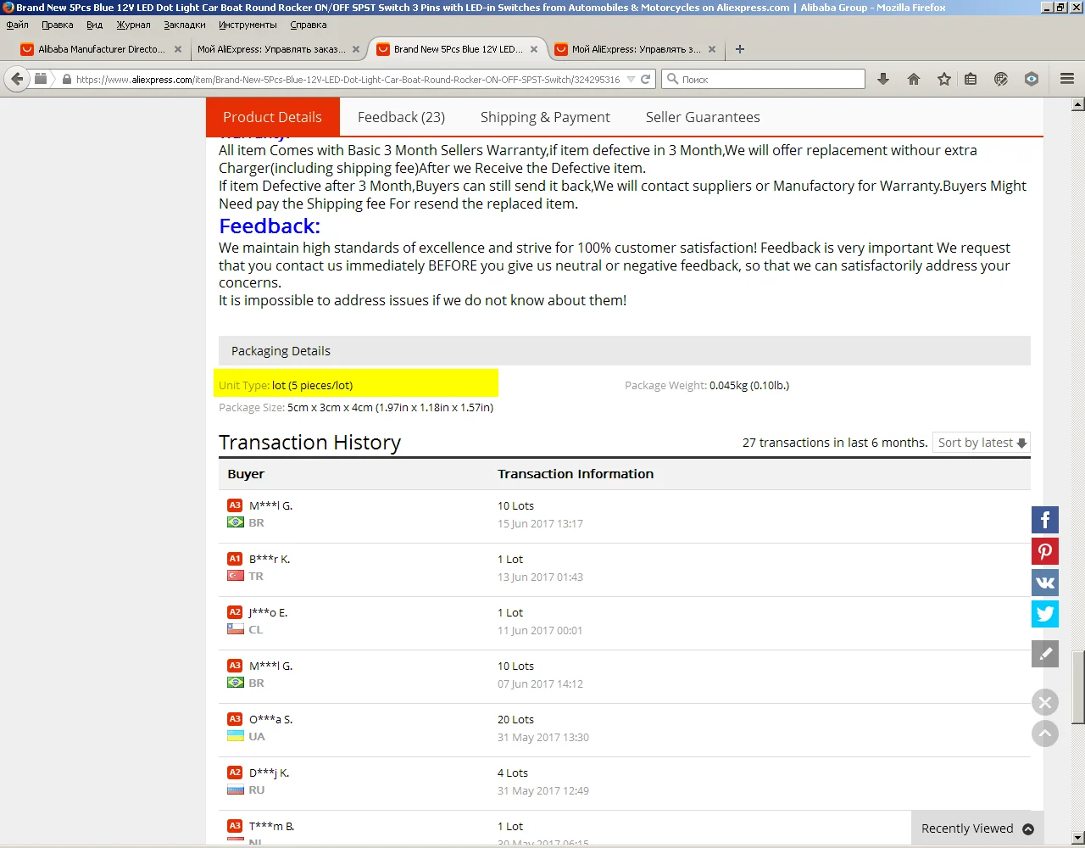Open the Sort by latest dropdown
Screen dimensions: 1085x848
[982, 443]
